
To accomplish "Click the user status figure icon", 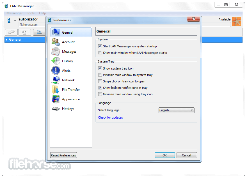I will click(9, 20).
